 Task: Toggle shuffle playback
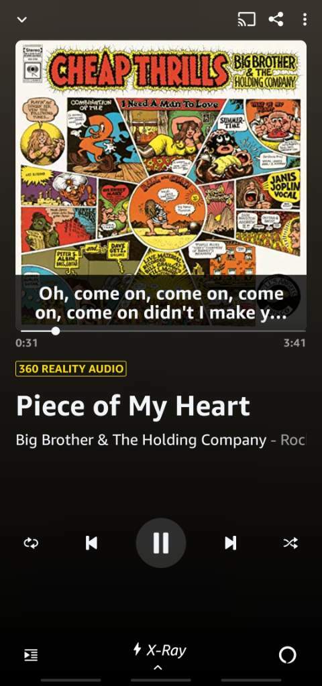(290, 543)
